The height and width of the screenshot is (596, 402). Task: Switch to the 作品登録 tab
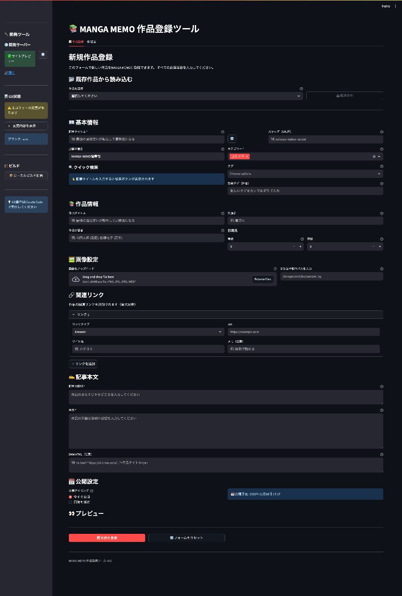pyautogui.click(x=76, y=42)
